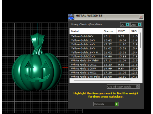
Task: Select the White Gold:9K PdW row
Action: pos(104,60)
